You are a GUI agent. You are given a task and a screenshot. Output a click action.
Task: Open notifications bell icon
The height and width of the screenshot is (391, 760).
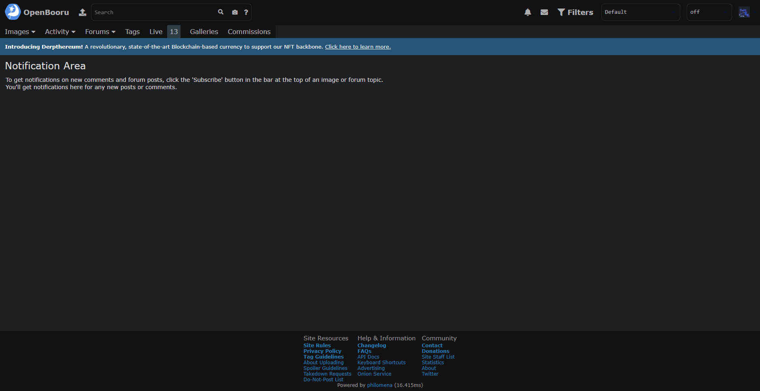coord(528,12)
